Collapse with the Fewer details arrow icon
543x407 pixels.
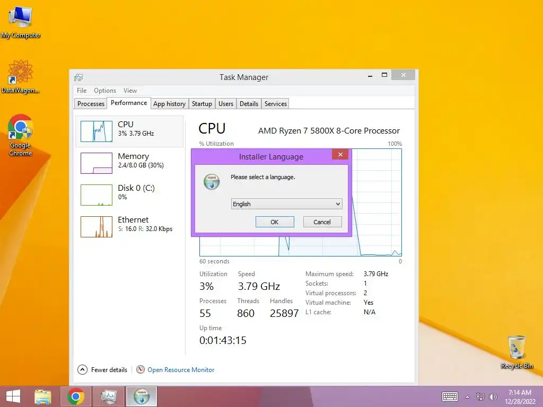[82, 369]
